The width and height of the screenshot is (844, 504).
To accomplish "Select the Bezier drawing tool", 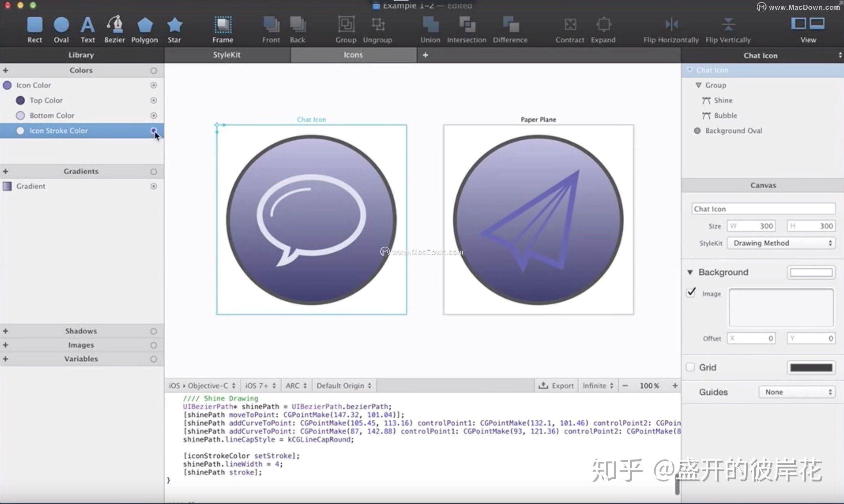I will click(x=115, y=25).
